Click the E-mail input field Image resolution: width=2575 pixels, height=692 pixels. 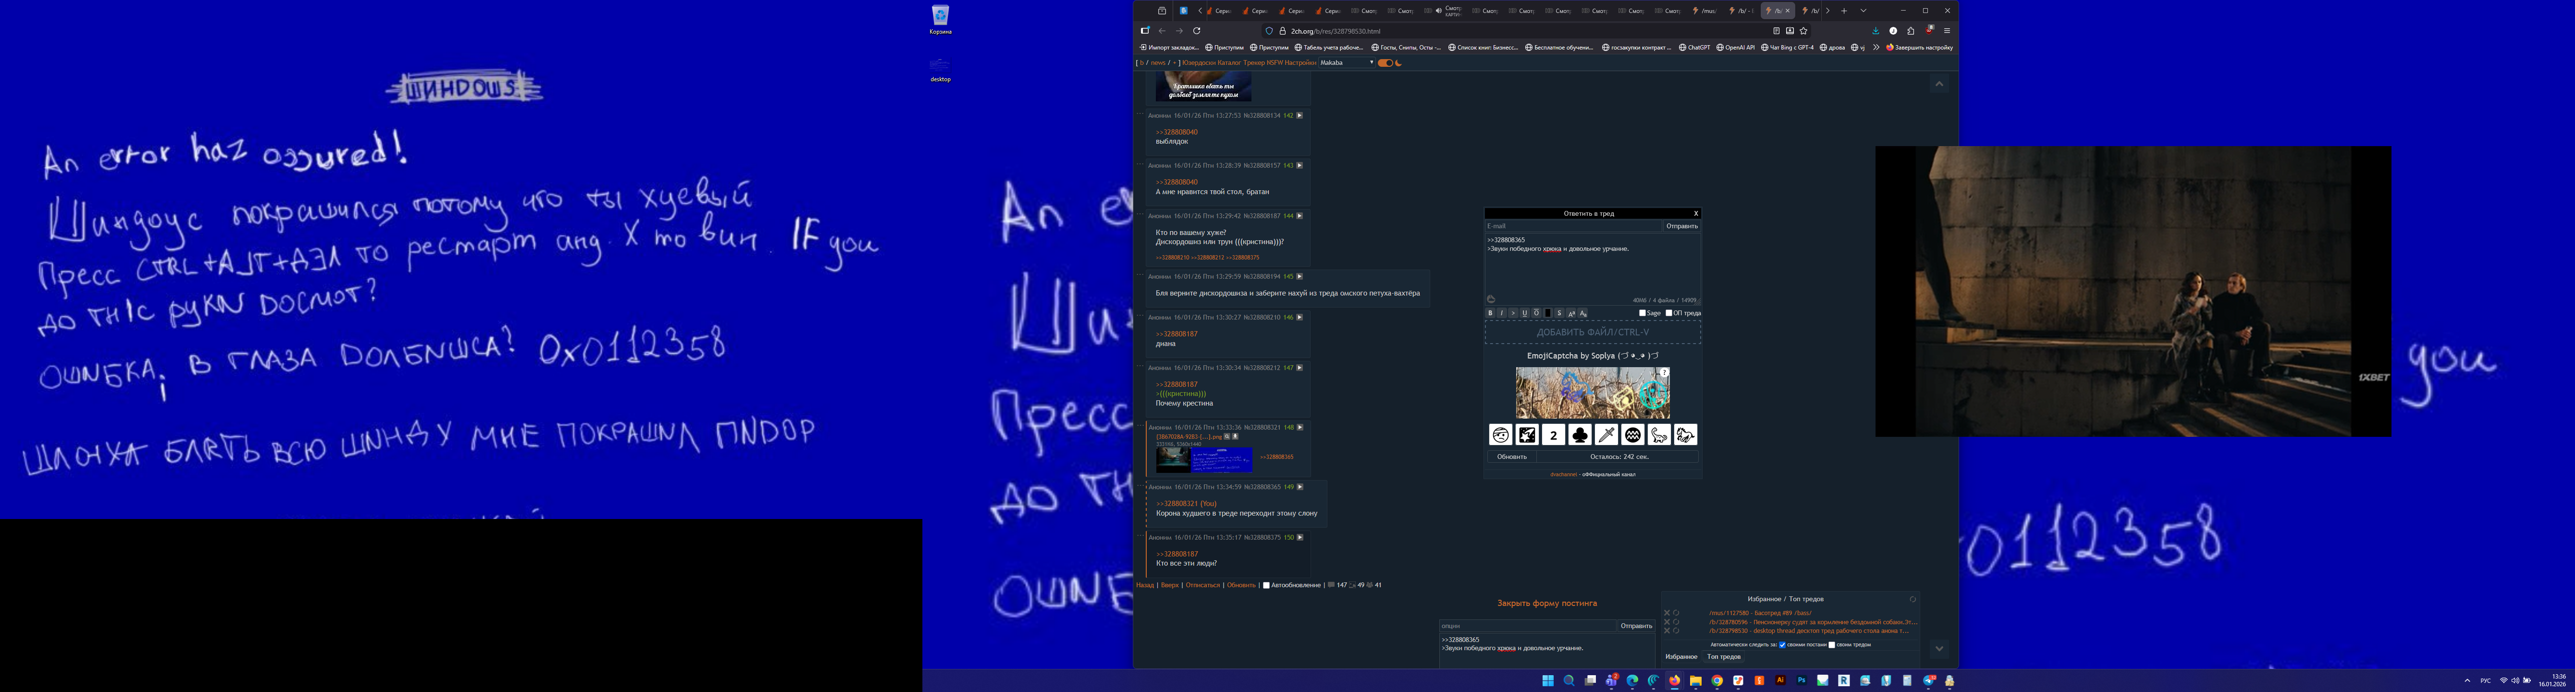pyautogui.click(x=1572, y=226)
